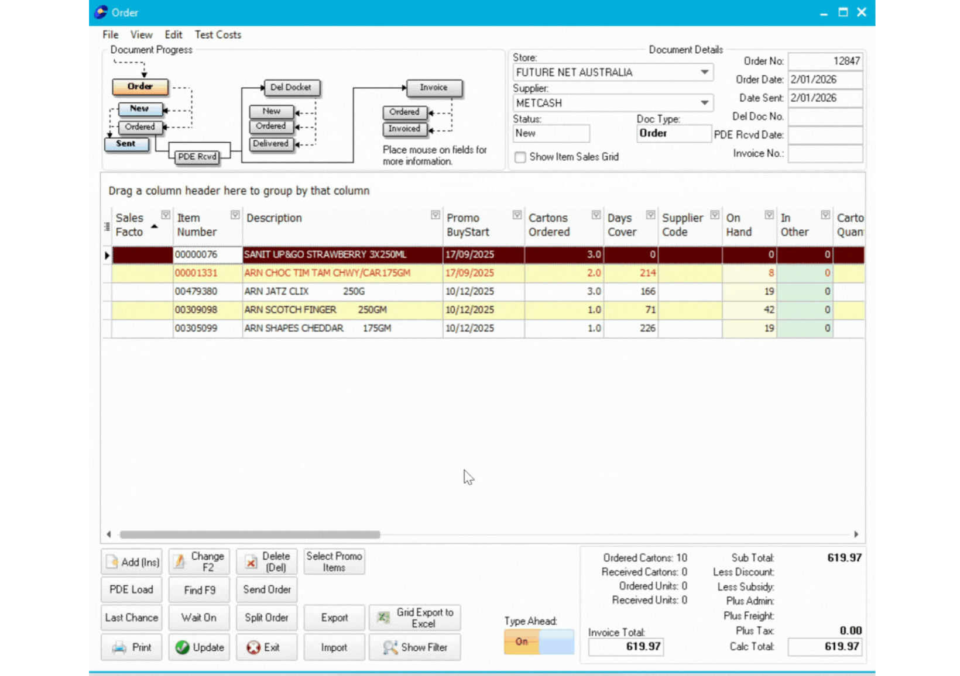Expand the Store dropdown list
This screenshot has height=676, width=960.
[704, 73]
